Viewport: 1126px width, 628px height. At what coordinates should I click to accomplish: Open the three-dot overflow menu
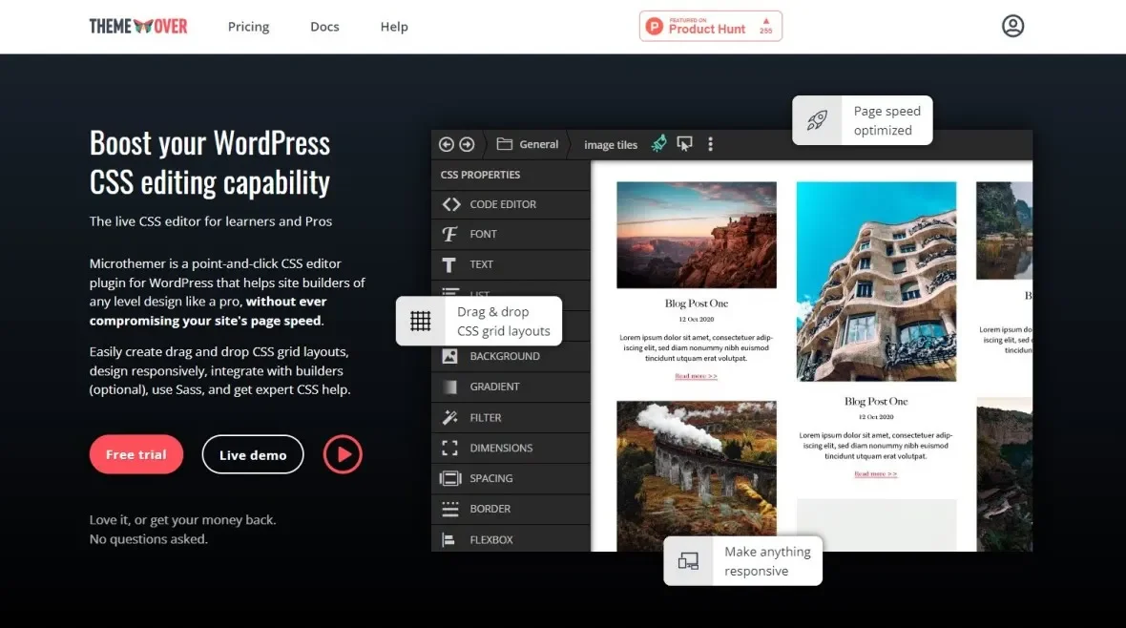711,143
